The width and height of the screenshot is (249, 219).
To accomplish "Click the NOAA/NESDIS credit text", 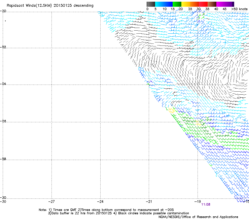I will [198, 217].
